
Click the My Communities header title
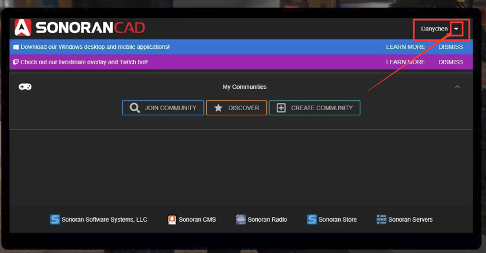(244, 87)
